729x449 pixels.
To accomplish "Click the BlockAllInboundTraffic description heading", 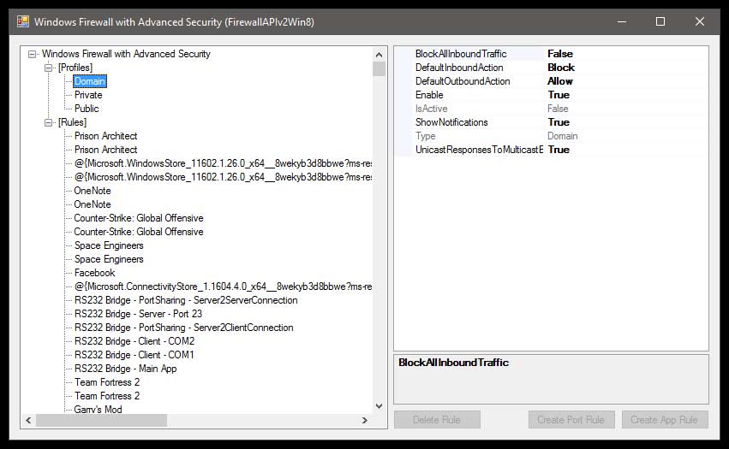I will [x=454, y=363].
